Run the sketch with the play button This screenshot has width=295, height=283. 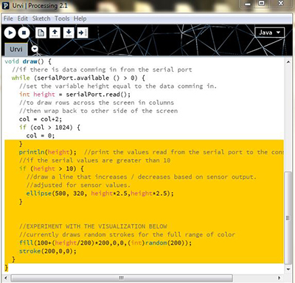point(10,33)
